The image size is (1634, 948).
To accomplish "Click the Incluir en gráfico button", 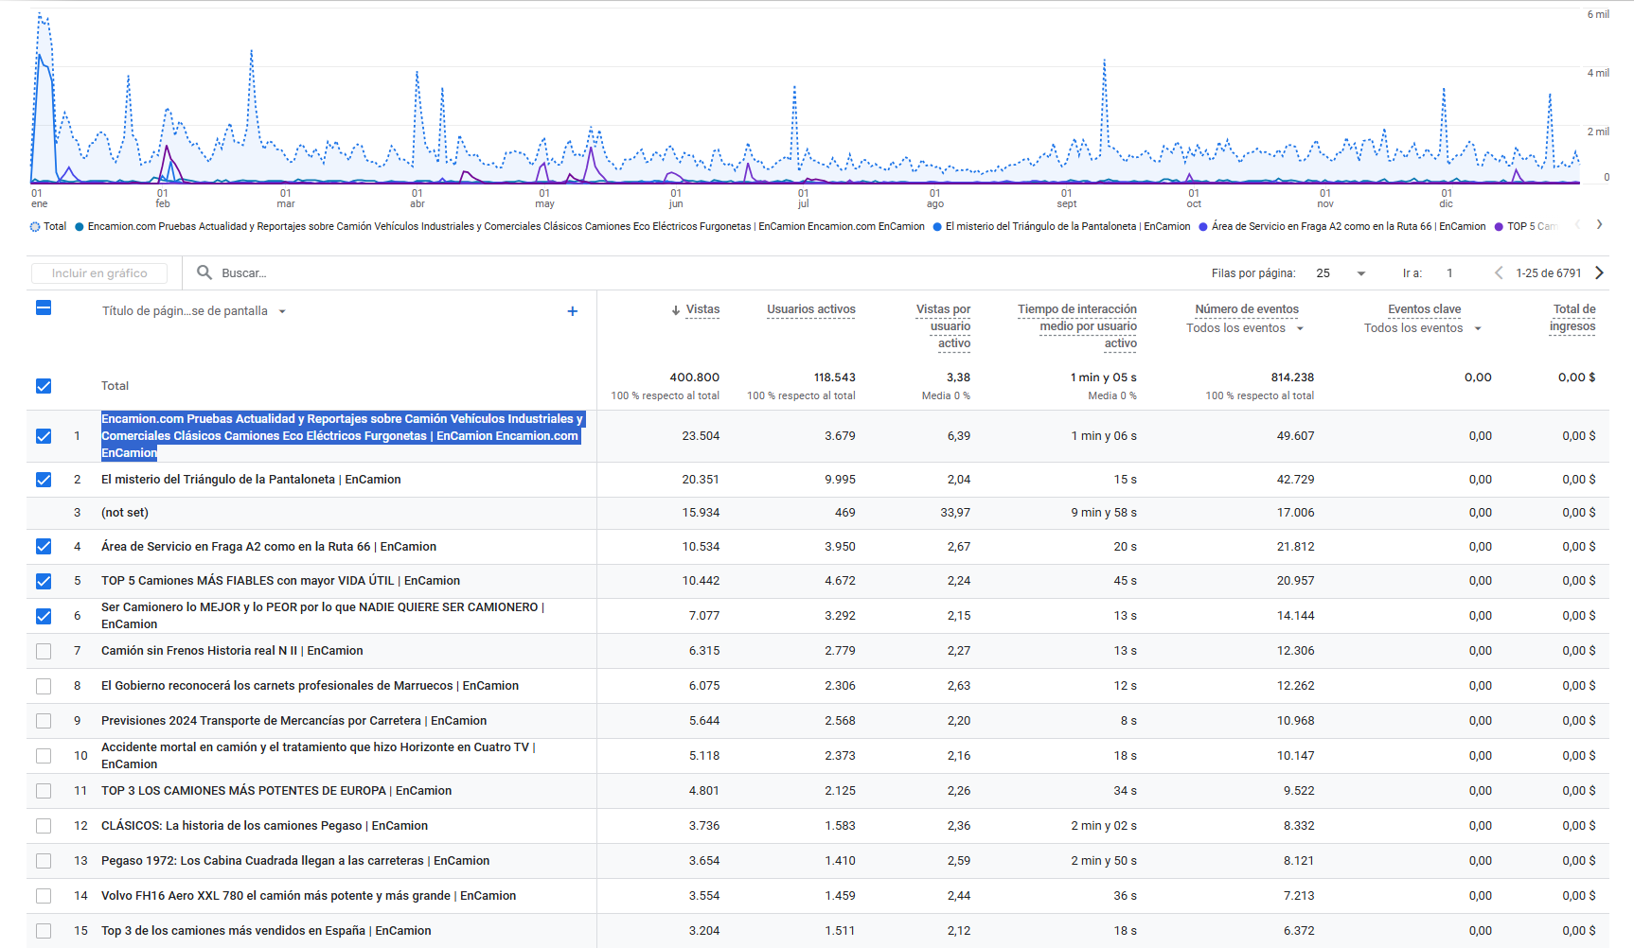I will (x=99, y=273).
